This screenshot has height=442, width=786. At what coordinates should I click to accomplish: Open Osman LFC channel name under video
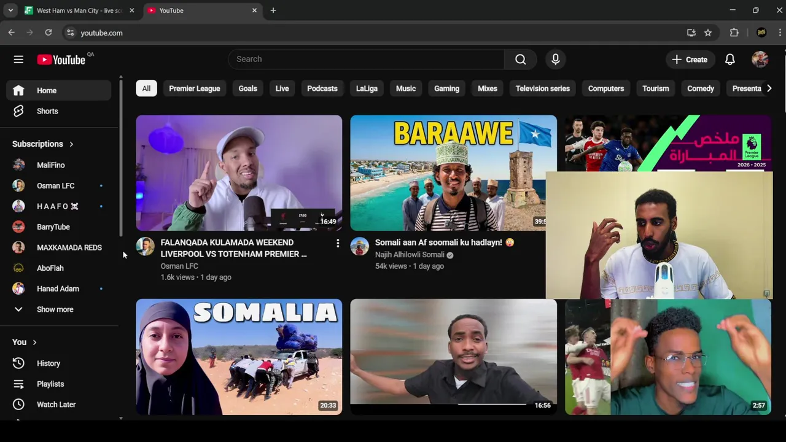179,266
